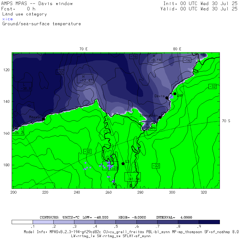Viewport: 239px width, 239px height.
Task: Click the y-axis tick label '120'
Action: click(x=6, y=70)
